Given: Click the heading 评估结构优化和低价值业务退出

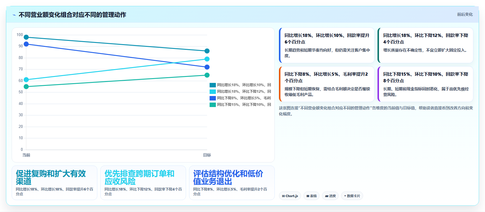Looking at the screenshot, I should click(x=228, y=177).
